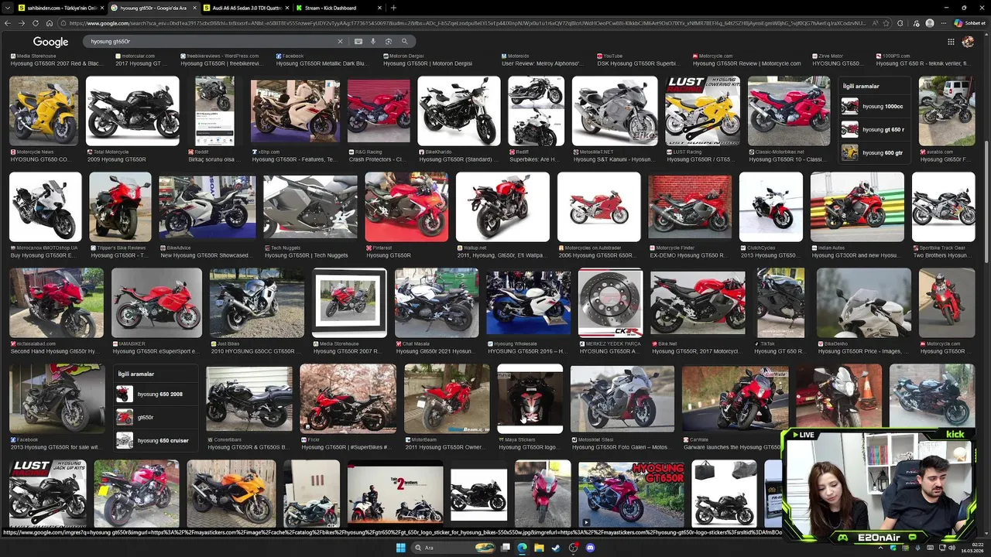Go back using the browser back arrow
This screenshot has height=557, width=991.
[x=8, y=23]
